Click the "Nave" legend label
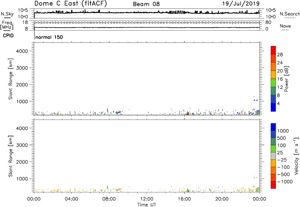300x207 pixels. point(285,26)
